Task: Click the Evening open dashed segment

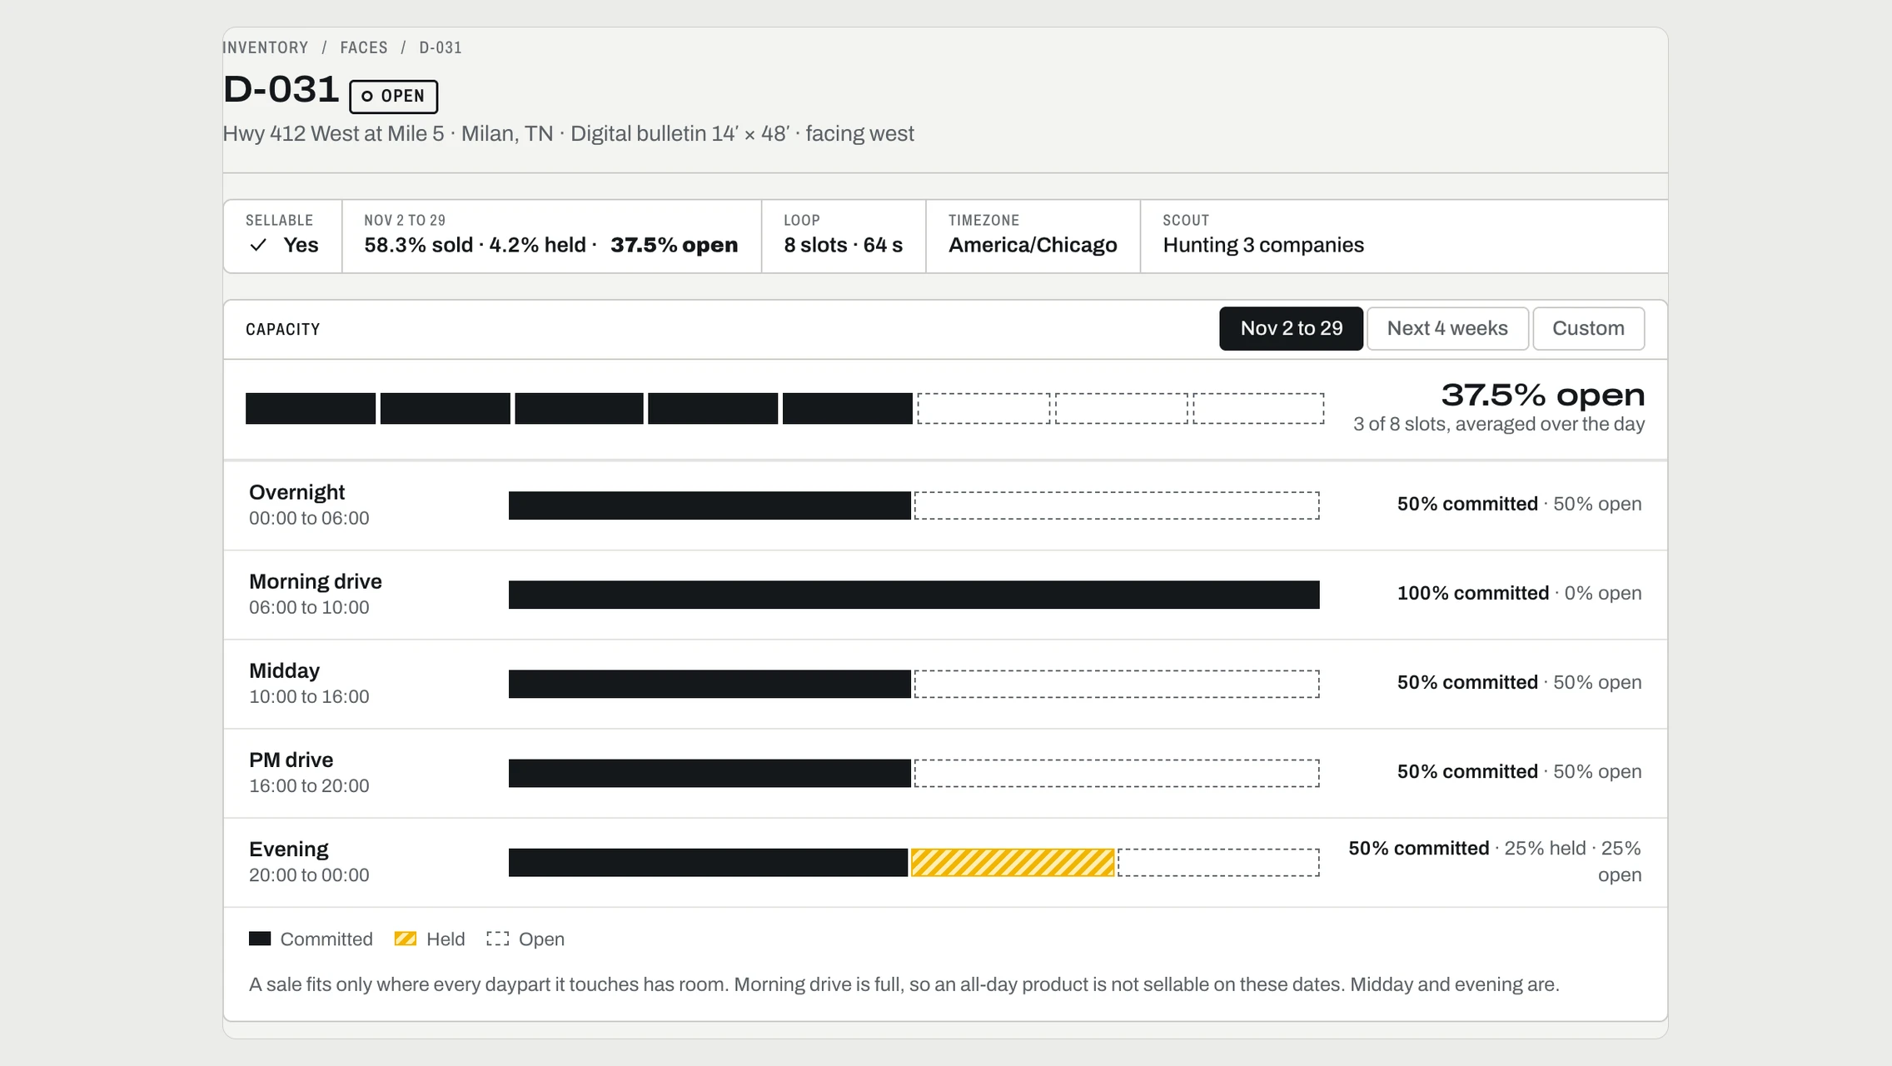Action: pos(1218,863)
